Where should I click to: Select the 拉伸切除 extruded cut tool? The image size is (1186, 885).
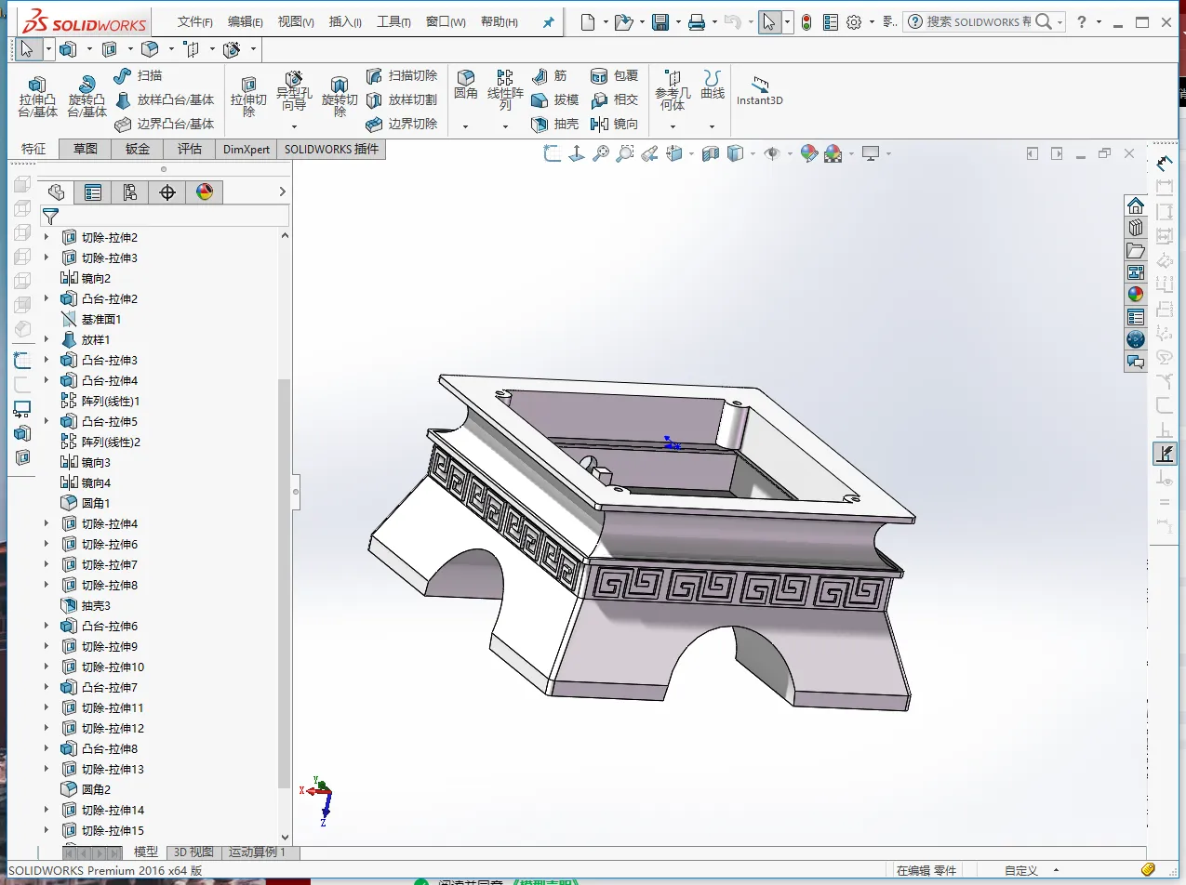(x=248, y=97)
